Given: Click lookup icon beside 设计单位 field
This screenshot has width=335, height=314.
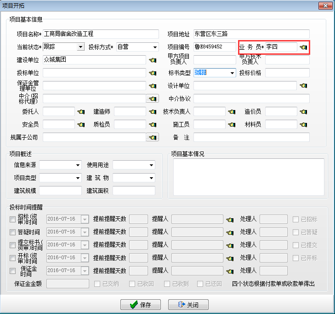Looking at the screenshot, I should coord(303,86).
